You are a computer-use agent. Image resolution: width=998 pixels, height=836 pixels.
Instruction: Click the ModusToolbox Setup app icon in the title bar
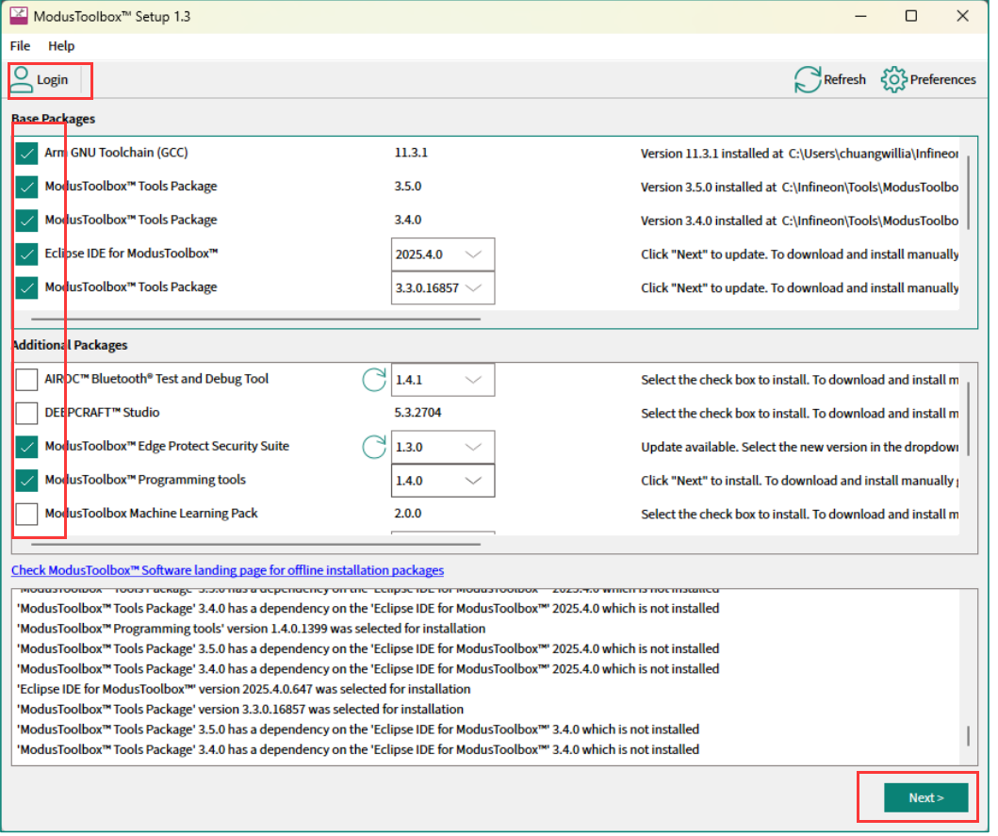(19, 16)
